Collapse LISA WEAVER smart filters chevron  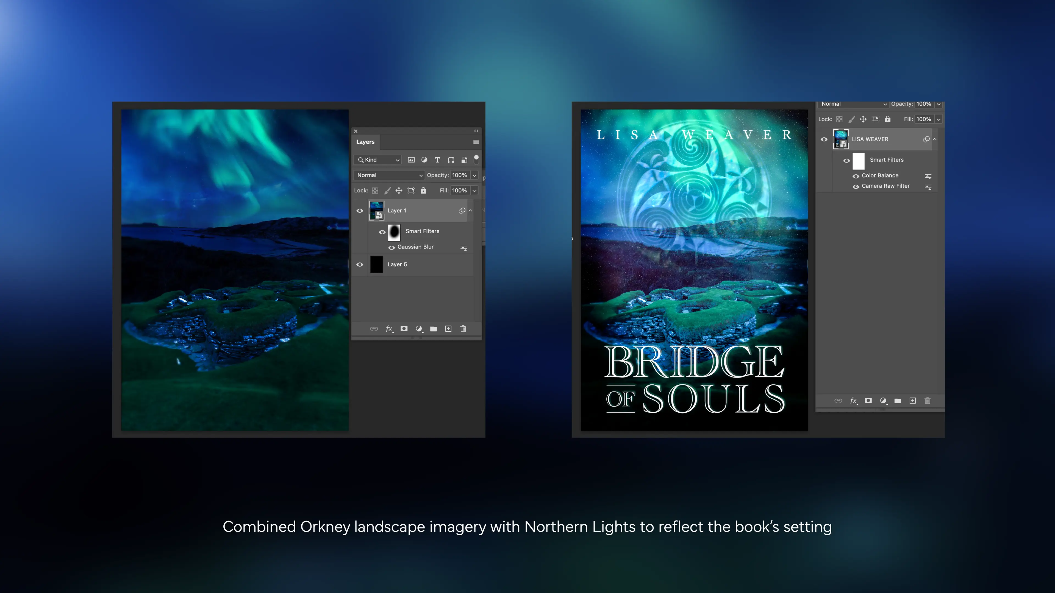coord(935,139)
